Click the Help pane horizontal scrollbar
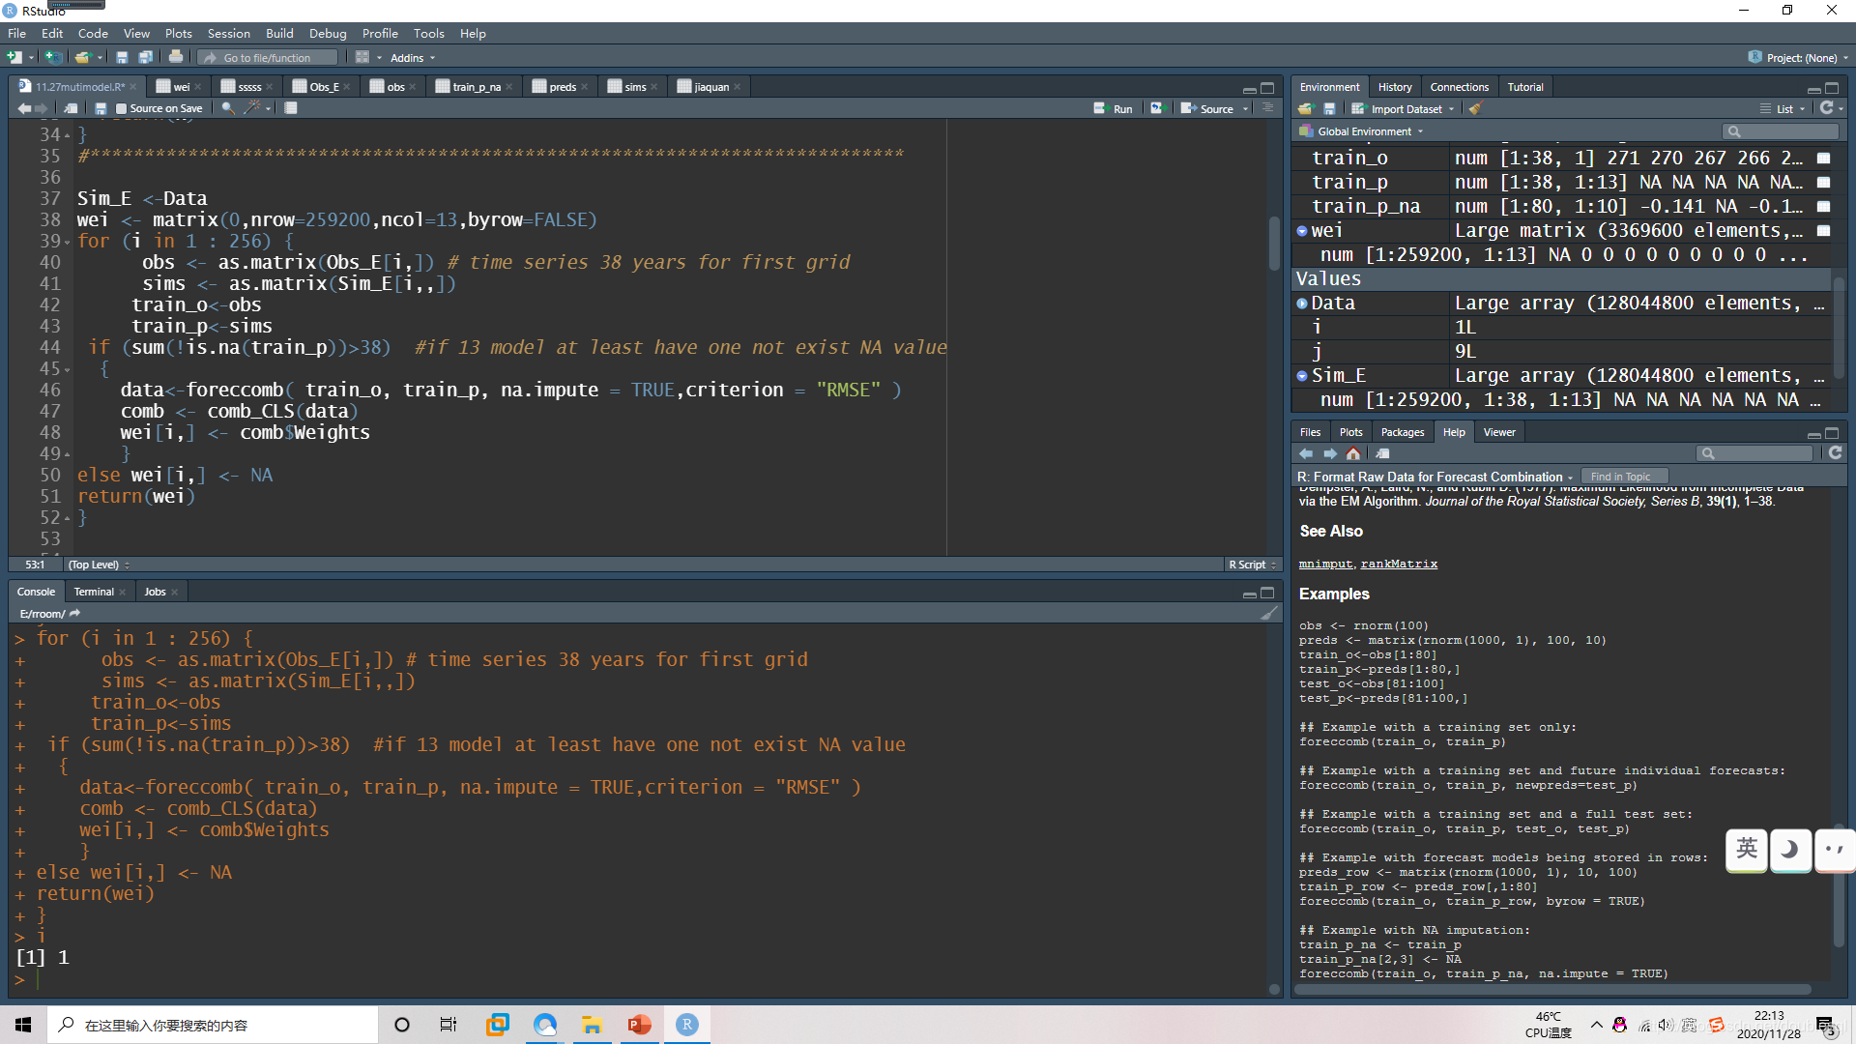This screenshot has width=1856, height=1044. tap(1553, 990)
